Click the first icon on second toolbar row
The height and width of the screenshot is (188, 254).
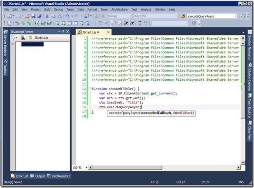click(9, 23)
